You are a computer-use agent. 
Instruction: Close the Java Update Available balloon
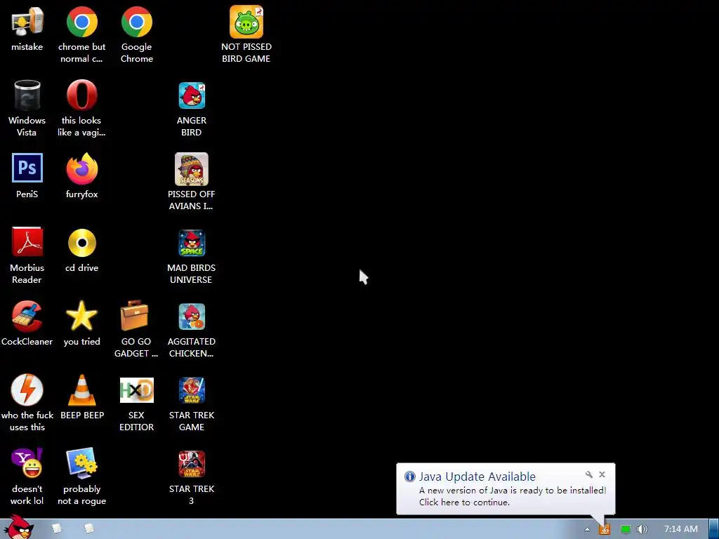pos(602,474)
